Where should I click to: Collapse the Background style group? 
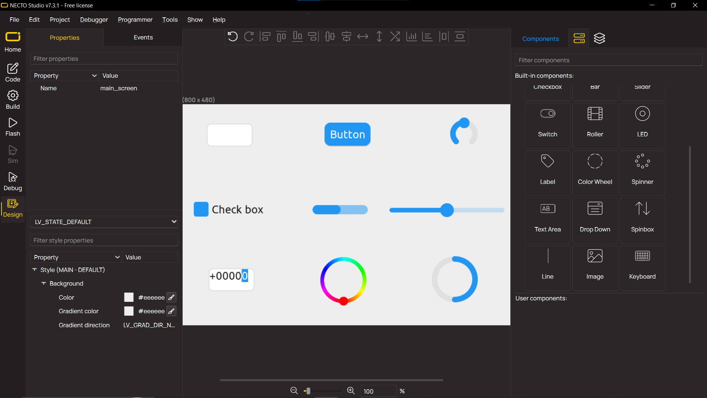pos(44,283)
